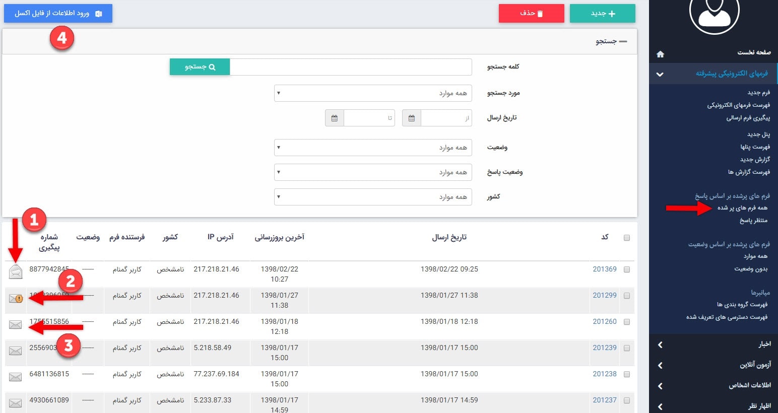Open form code link 201299
The image size is (778, 413).
(604, 296)
